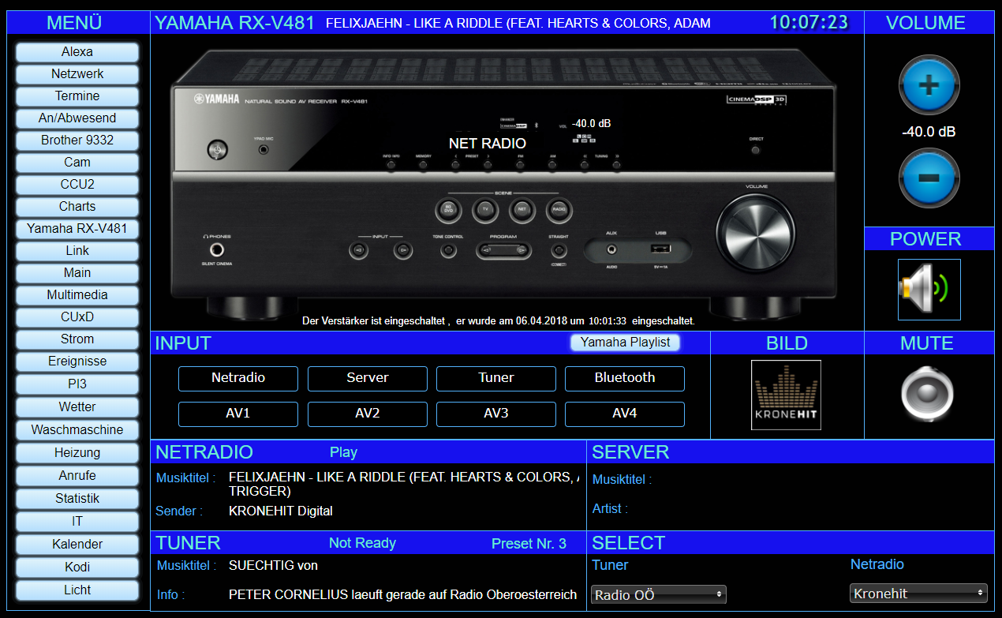This screenshot has width=1002, height=618.
Task: Select the Tuner input
Action: [496, 378]
